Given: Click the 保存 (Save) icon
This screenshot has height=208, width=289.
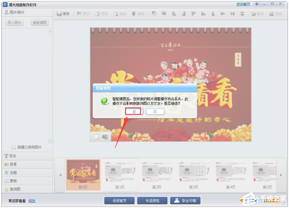Looking at the screenshot, I should point(63,13).
